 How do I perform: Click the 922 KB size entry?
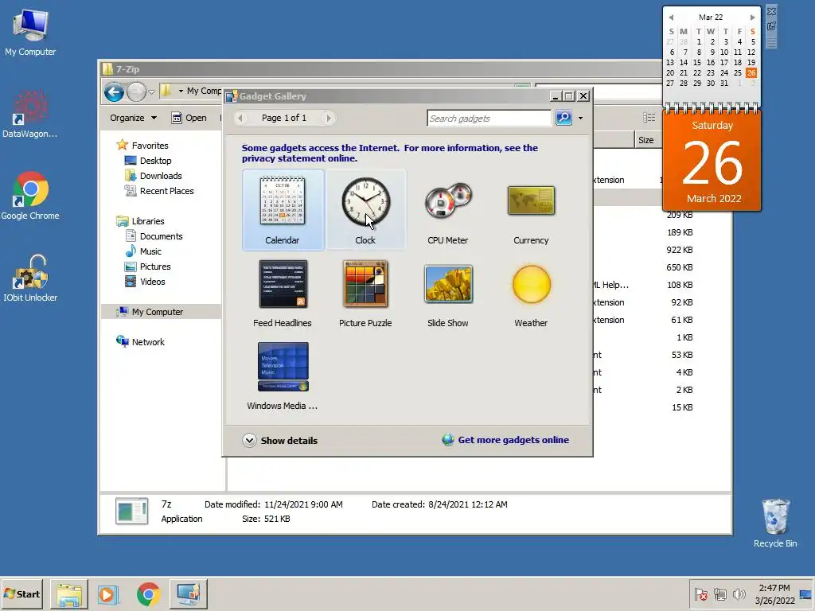pyautogui.click(x=680, y=250)
